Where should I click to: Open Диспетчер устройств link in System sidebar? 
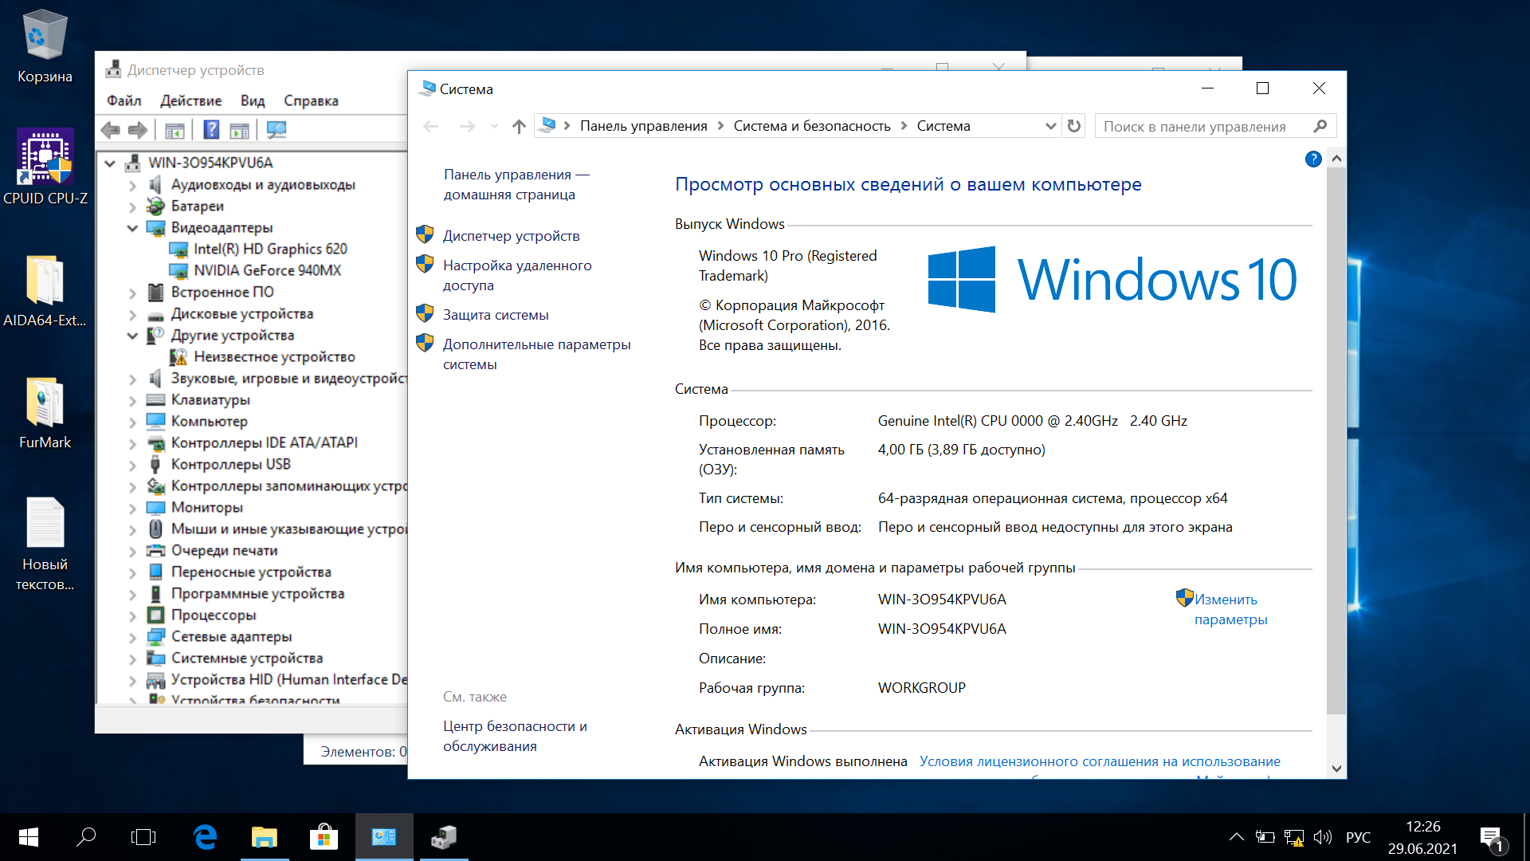pyautogui.click(x=511, y=236)
